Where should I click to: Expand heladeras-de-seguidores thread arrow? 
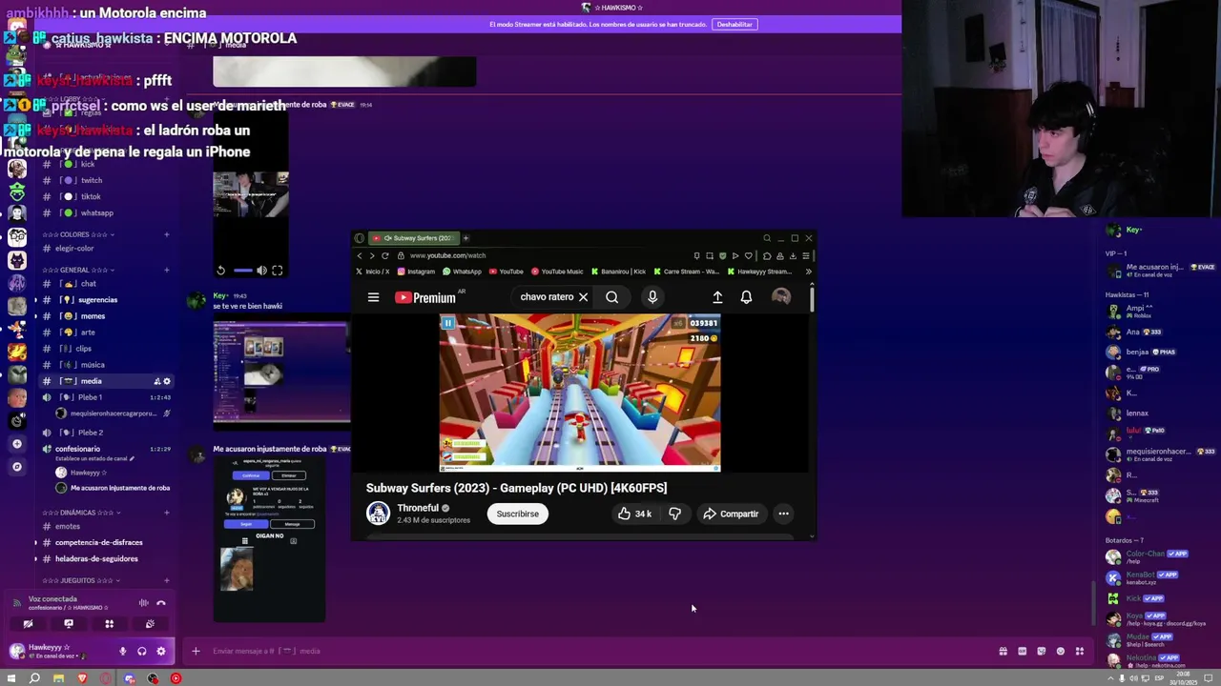click(36, 558)
